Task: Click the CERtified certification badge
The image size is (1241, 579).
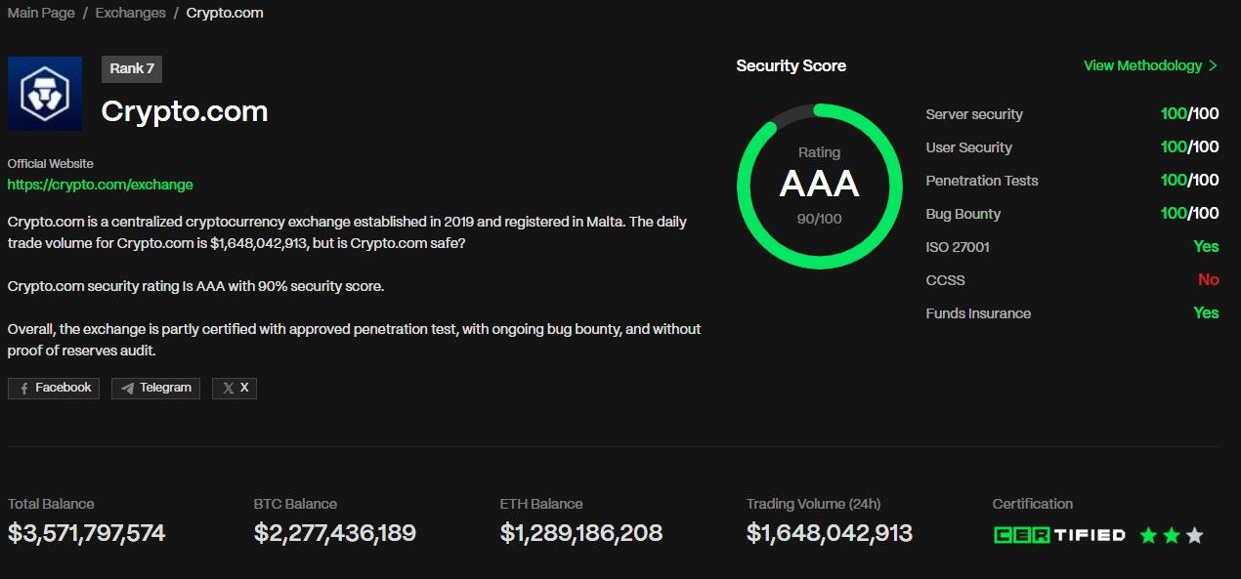Action: coord(1059,535)
